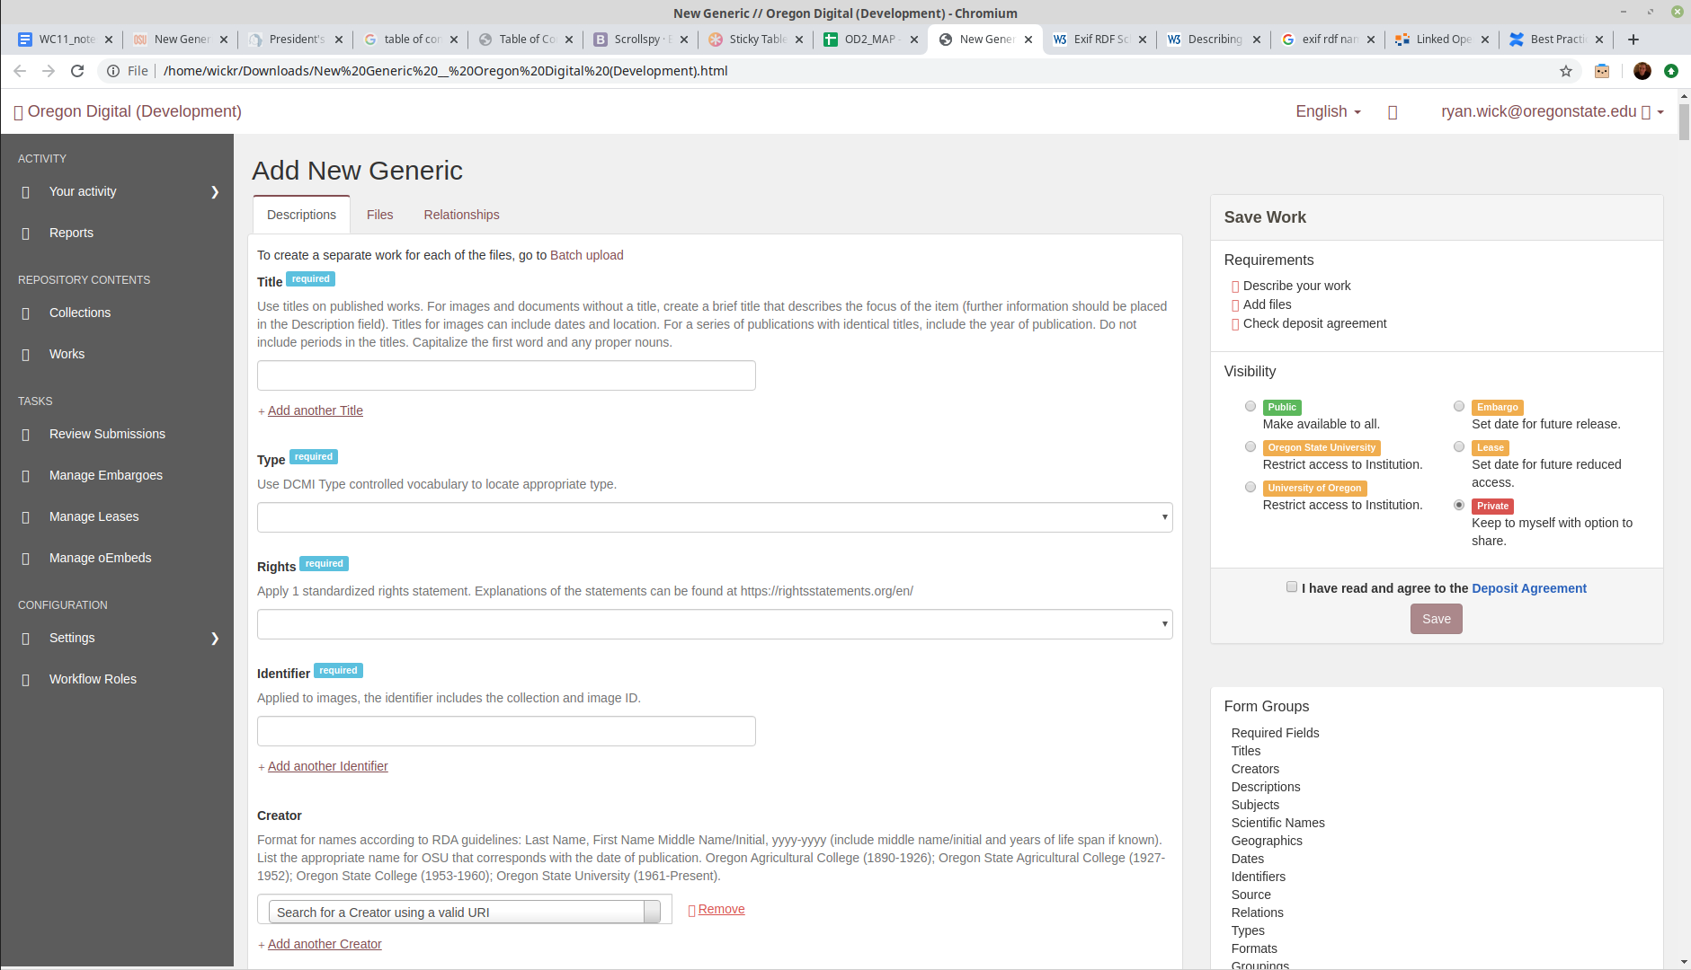Switch to the Exif RDF browser tab
Screen dimensions: 1691x970
(1099, 40)
